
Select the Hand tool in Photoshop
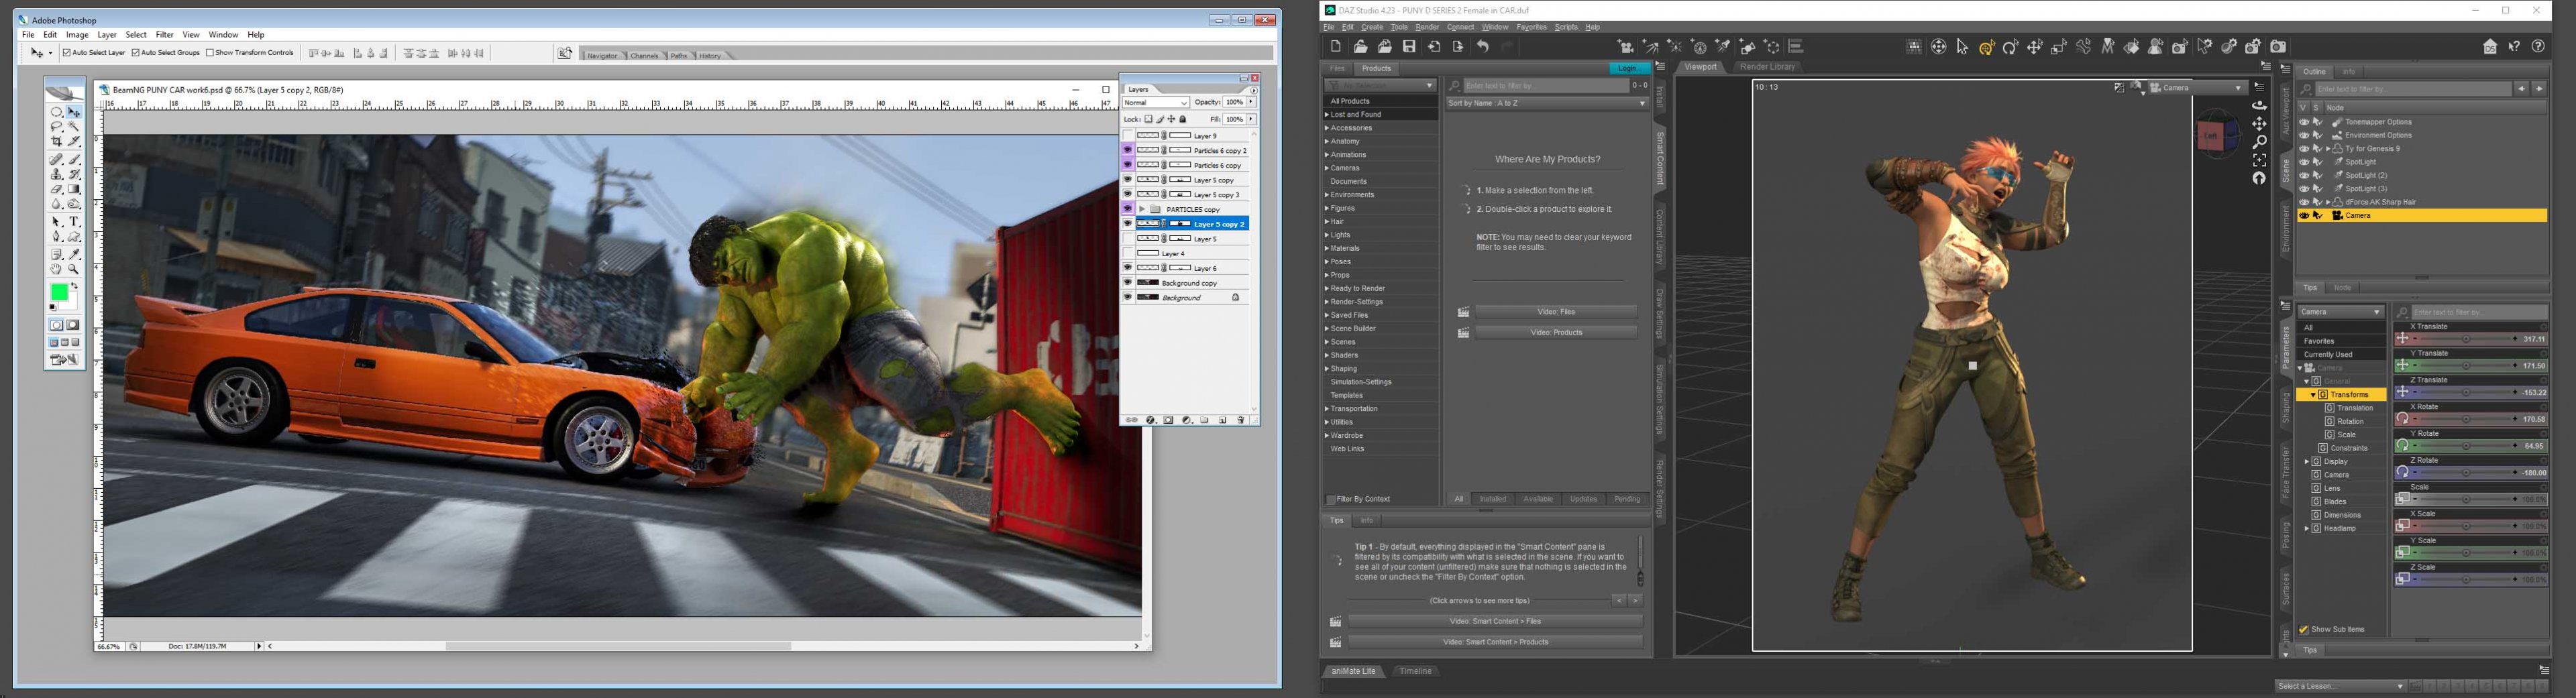(56, 269)
